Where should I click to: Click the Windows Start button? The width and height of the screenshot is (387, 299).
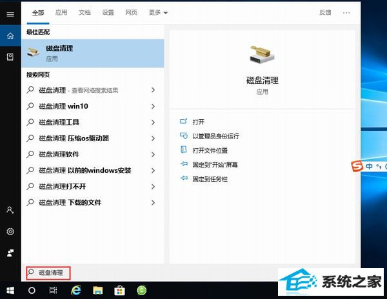[10, 291]
